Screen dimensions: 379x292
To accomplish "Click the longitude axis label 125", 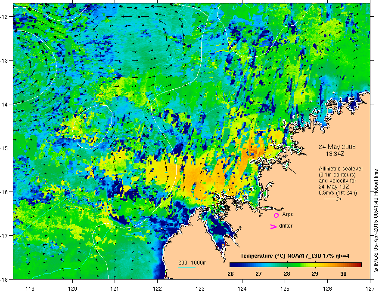I will (x=285, y=289).
